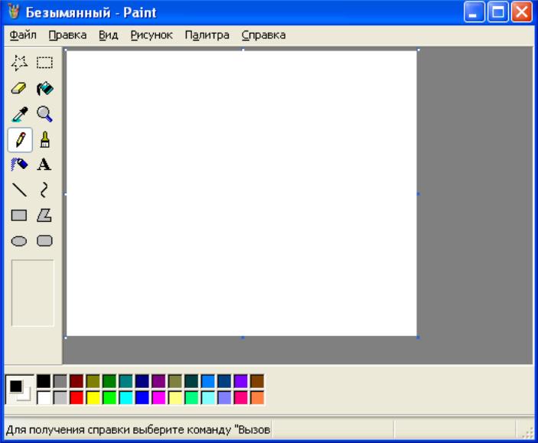Pick the orange color swatch
538x443 pixels.
257,398
